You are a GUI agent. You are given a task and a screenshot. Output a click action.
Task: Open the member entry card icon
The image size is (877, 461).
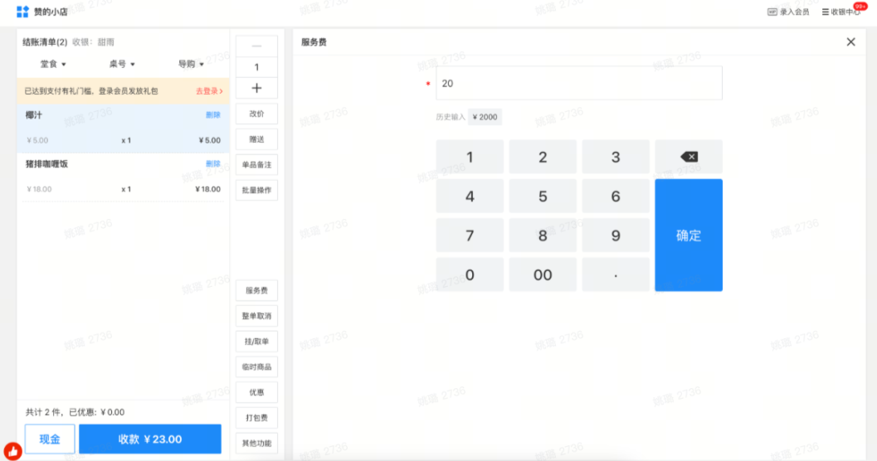tap(772, 12)
